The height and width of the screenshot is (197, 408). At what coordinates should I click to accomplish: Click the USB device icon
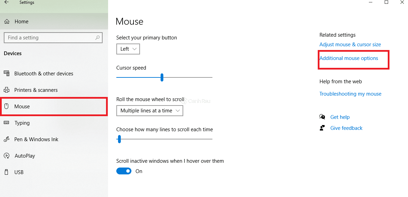pyautogui.click(x=7, y=172)
